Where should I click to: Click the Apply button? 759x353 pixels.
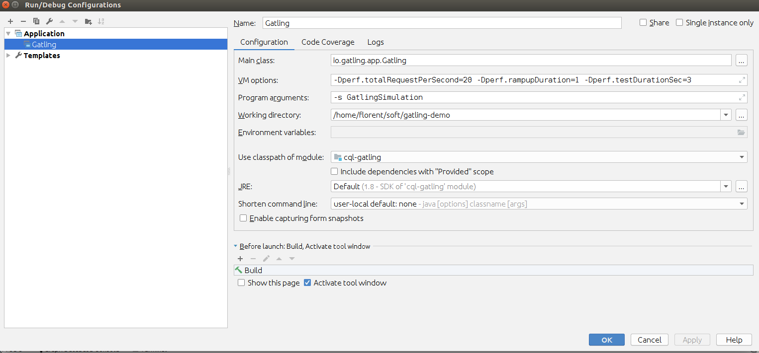click(692, 340)
